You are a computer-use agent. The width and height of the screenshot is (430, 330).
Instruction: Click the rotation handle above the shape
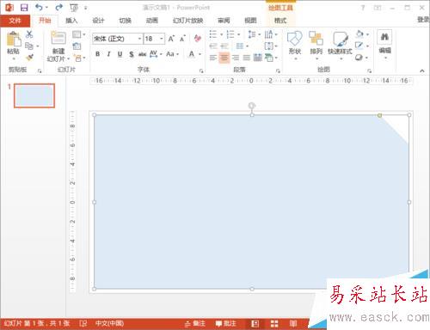(x=251, y=106)
